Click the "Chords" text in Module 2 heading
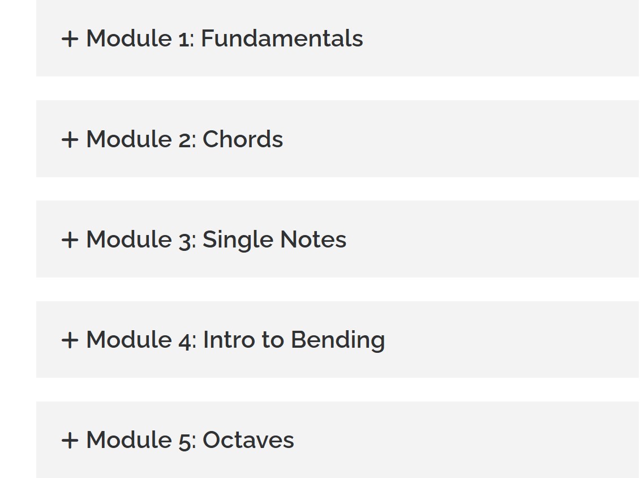Screen dimensions: 640x478 243,139
